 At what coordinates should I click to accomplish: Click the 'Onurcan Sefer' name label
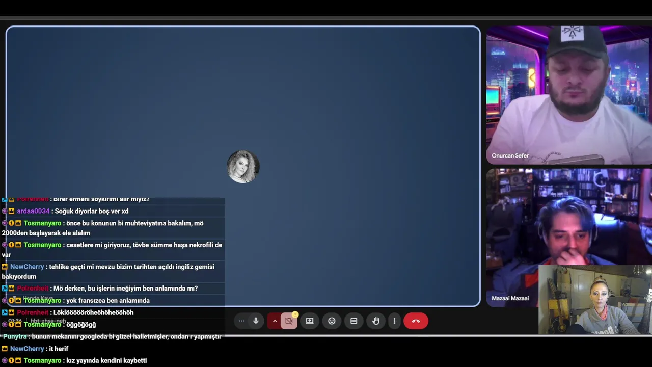point(510,156)
